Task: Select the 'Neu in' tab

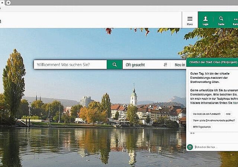Action: [x=180, y=65]
